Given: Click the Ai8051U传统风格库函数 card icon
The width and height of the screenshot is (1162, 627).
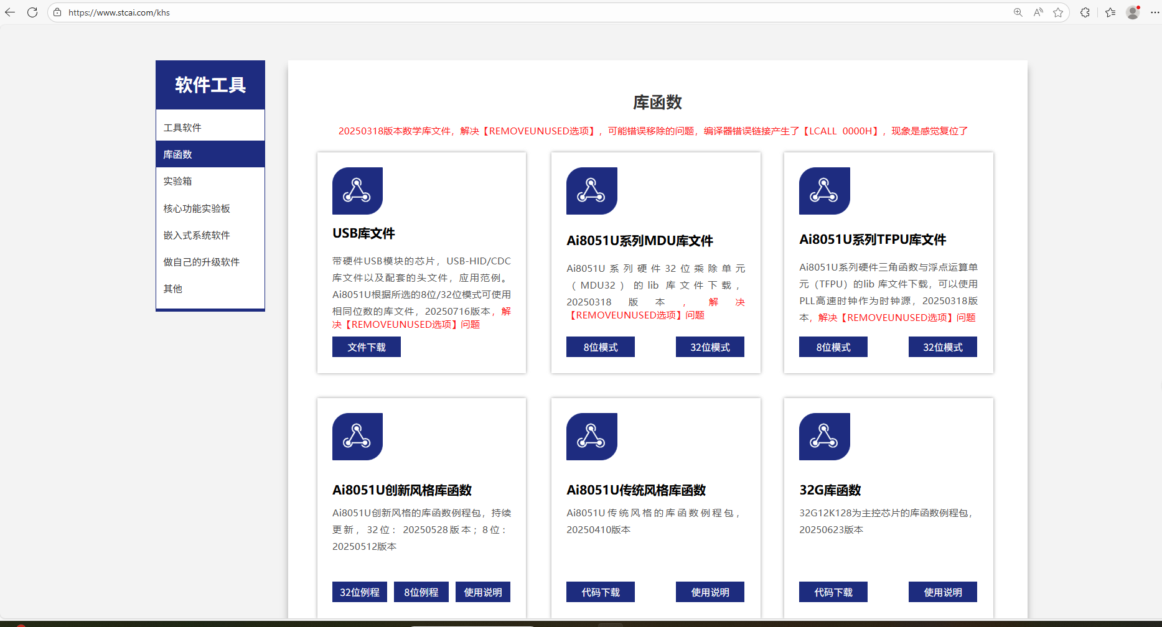Looking at the screenshot, I should 591,437.
